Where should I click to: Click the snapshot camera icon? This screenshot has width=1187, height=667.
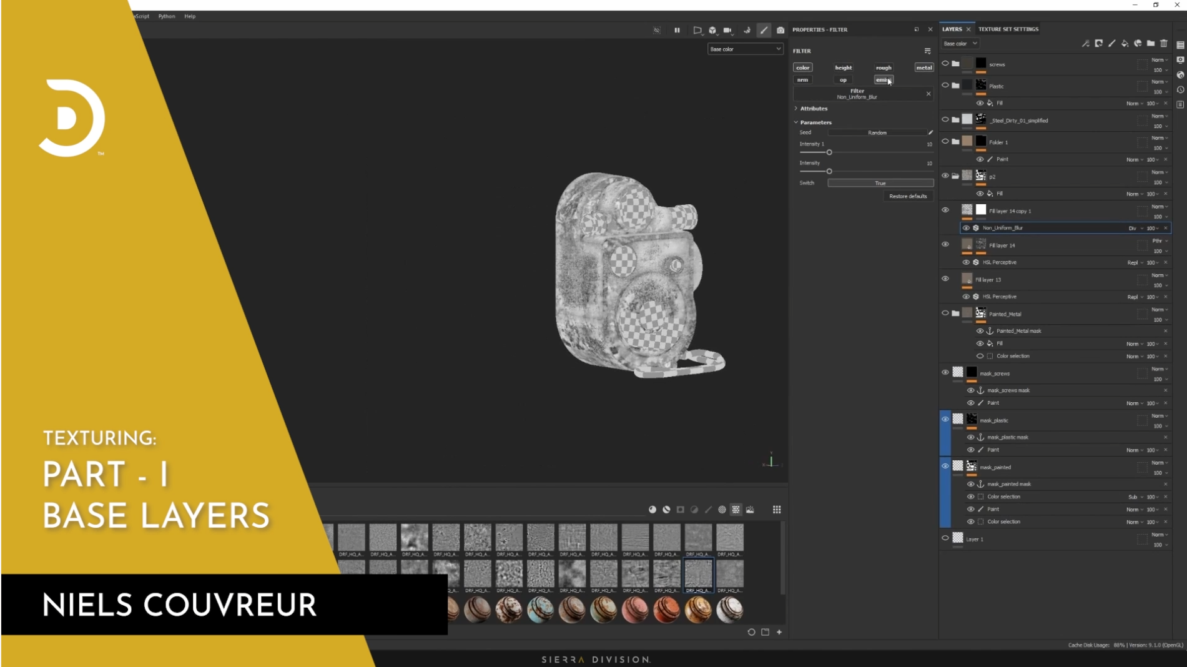(x=781, y=30)
